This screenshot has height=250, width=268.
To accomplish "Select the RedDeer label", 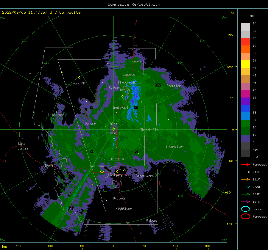I will (126, 90).
